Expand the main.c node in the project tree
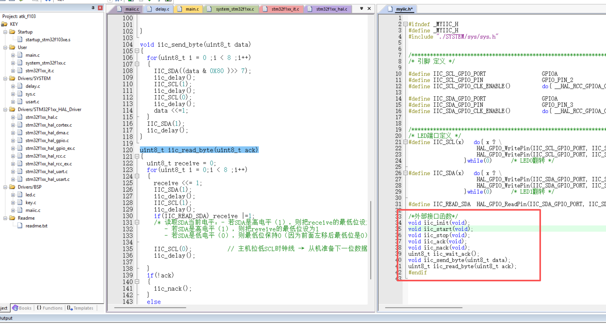The height and width of the screenshot is (332, 606). point(13,55)
